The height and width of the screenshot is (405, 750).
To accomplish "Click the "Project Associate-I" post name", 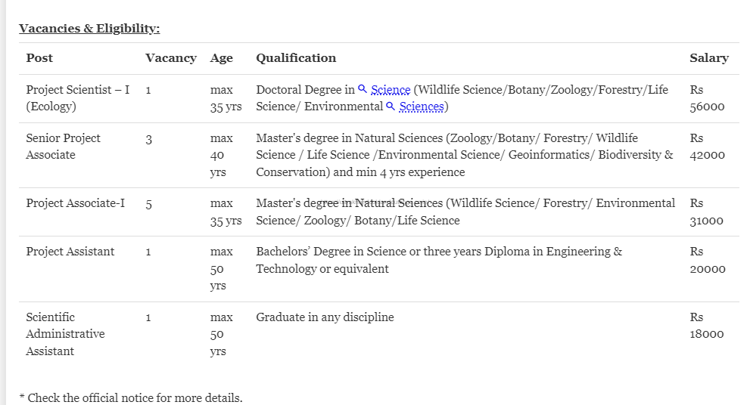I will click(76, 203).
